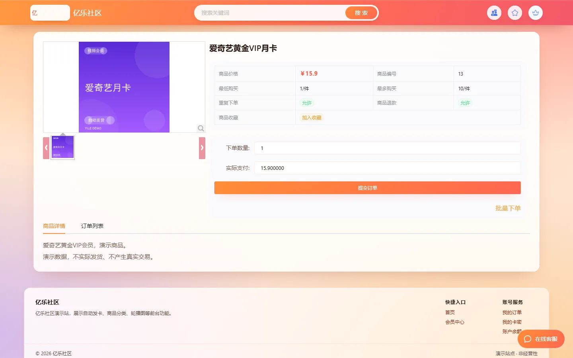Screen dimensions: 573x358
Task: Click the footer heading 账号服务
Action: 513,302
